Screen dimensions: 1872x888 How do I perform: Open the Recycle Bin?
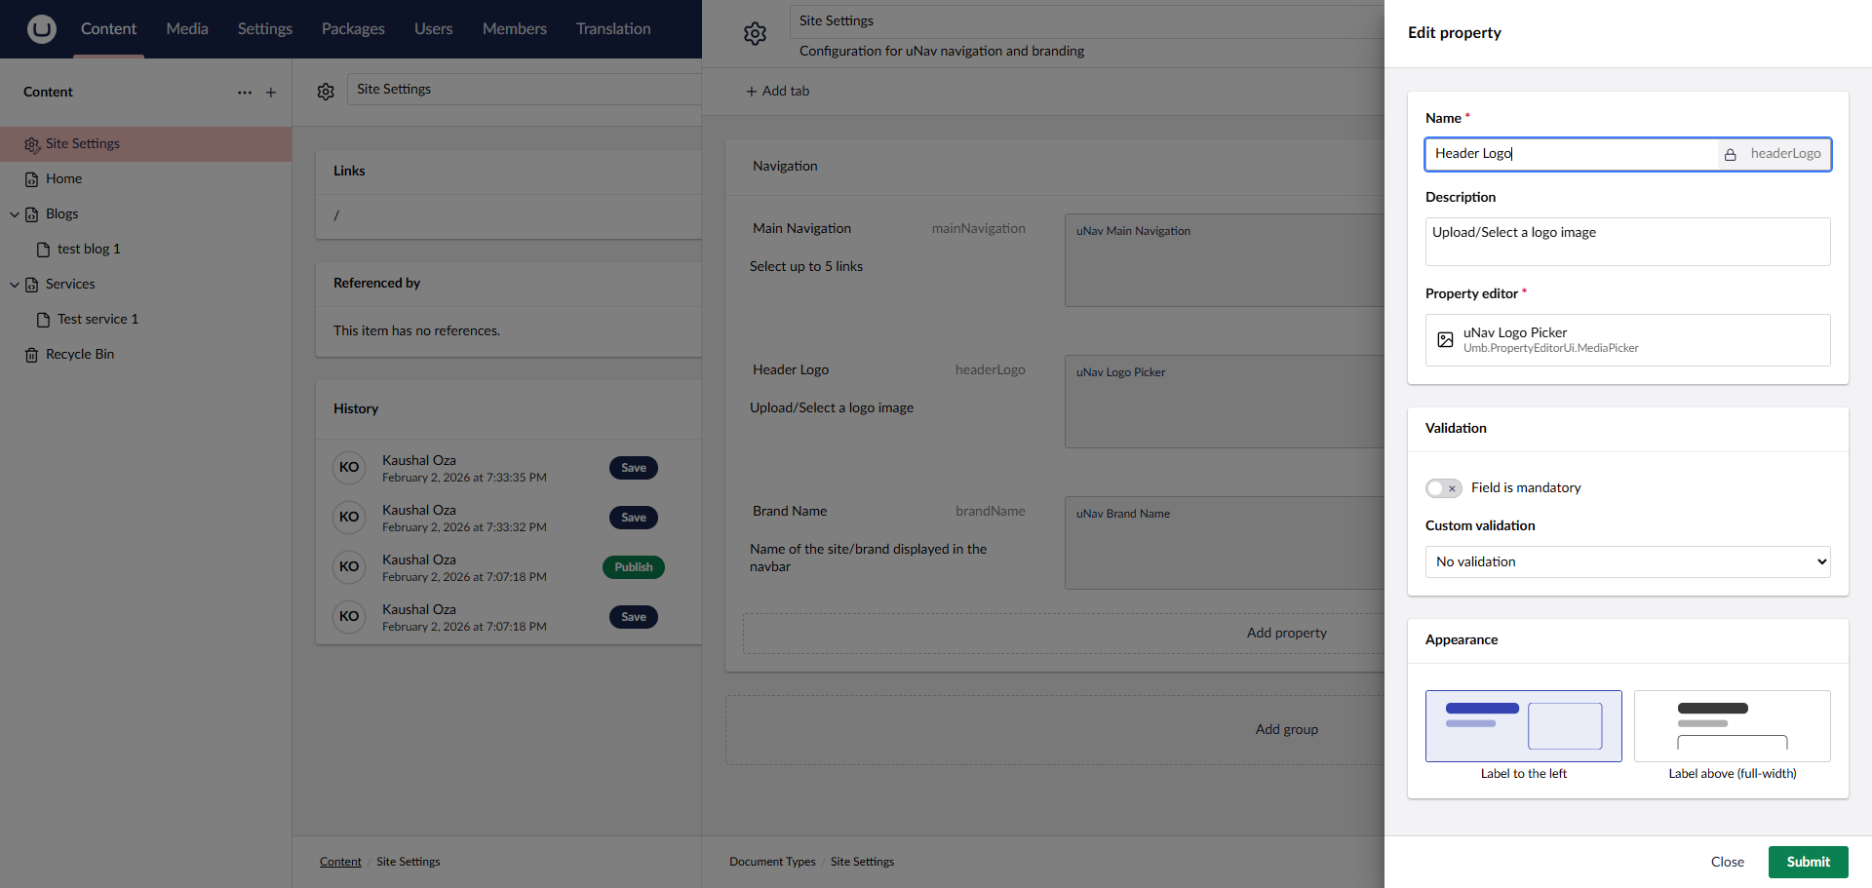pos(80,355)
